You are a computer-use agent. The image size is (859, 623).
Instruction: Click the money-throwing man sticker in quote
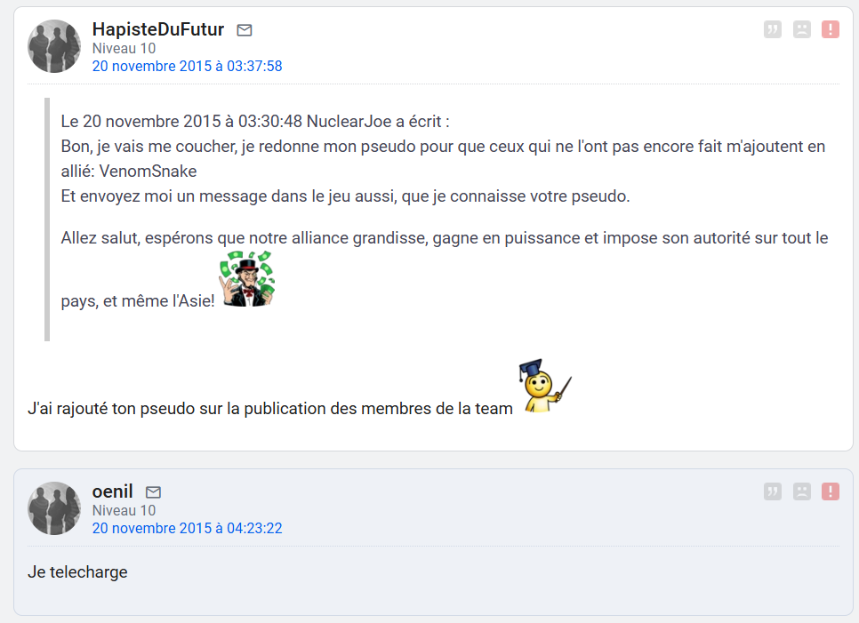[x=247, y=279]
